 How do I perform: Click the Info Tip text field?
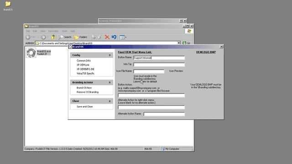(159, 65)
